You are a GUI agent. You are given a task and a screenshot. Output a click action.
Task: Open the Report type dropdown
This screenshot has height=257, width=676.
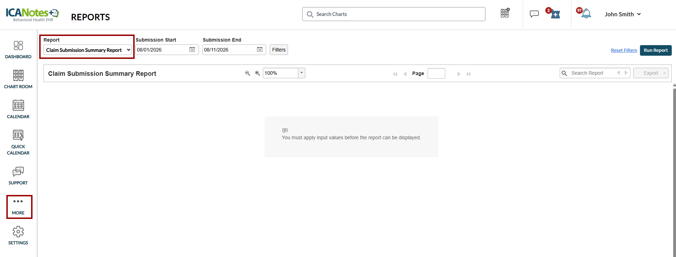pyautogui.click(x=88, y=50)
